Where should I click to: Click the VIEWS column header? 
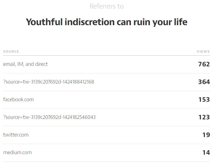(203, 52)
